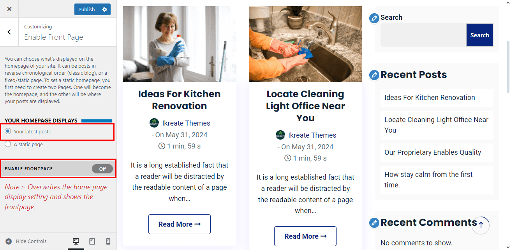Screen dimensions: 511x250
Task: Open 'Our Proprietary Enables Quality' recent post link
Action: coord(432,152)
